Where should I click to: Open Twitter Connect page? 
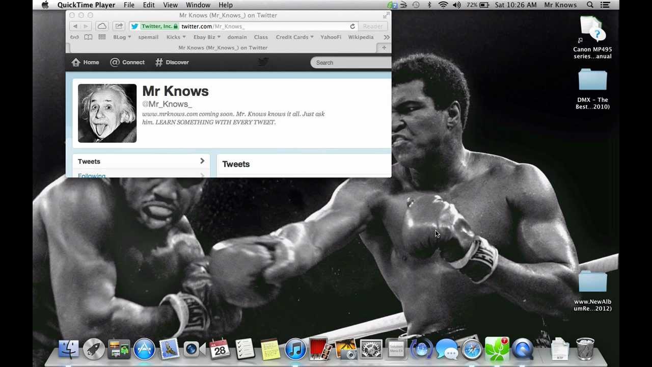coord(128,62)
